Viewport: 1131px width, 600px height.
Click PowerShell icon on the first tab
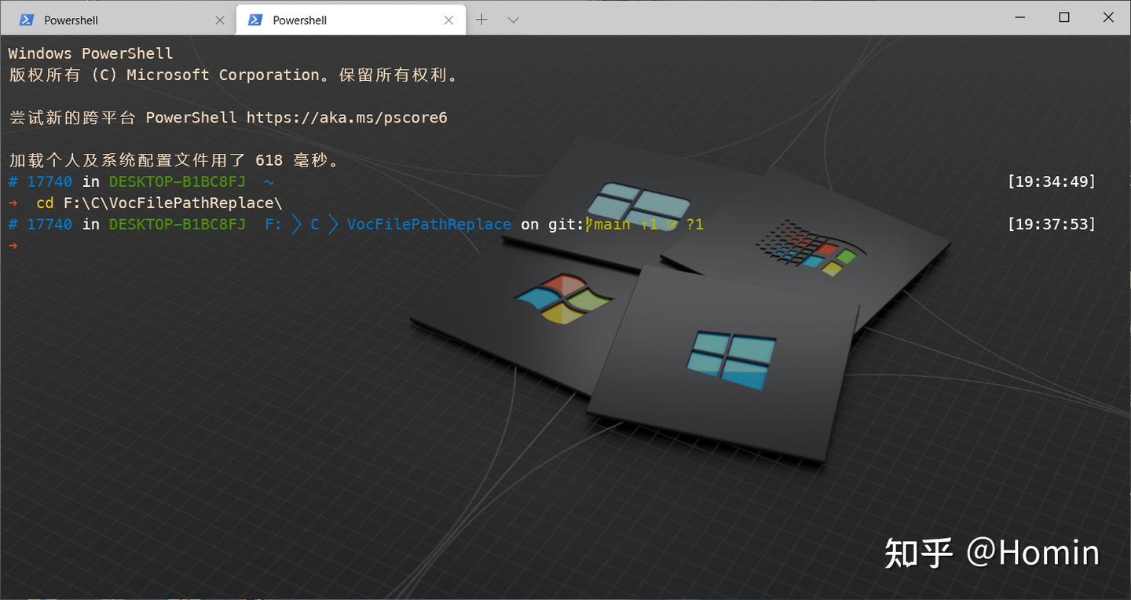point(27,20)
